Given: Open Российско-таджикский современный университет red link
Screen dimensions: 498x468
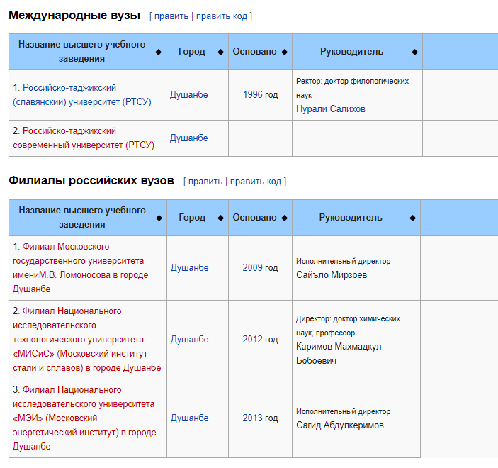Looking at the screenshot, I should [84, 138].
